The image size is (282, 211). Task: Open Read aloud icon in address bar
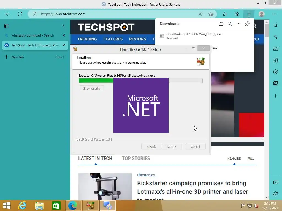[201, 14]
